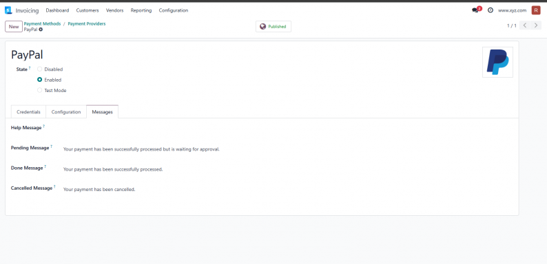547x264 pixels.
Task: Click the PayPal breadcrumb text
Action: [30, 30]
